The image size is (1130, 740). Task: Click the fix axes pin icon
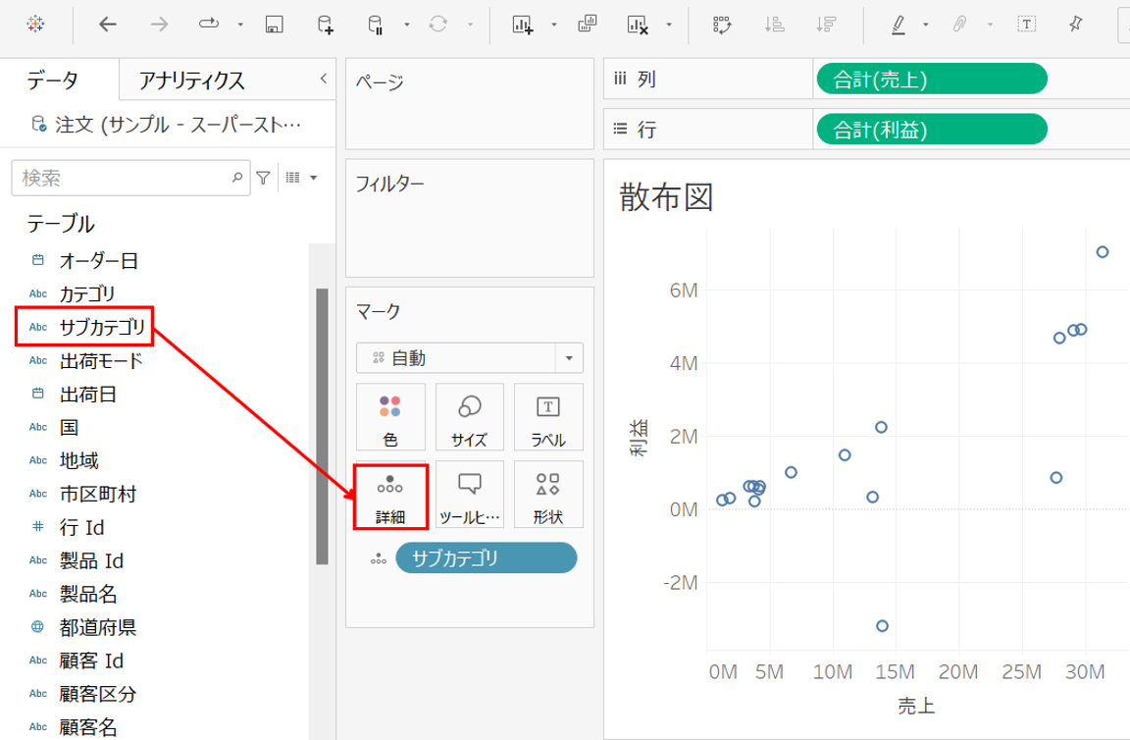1076,25
